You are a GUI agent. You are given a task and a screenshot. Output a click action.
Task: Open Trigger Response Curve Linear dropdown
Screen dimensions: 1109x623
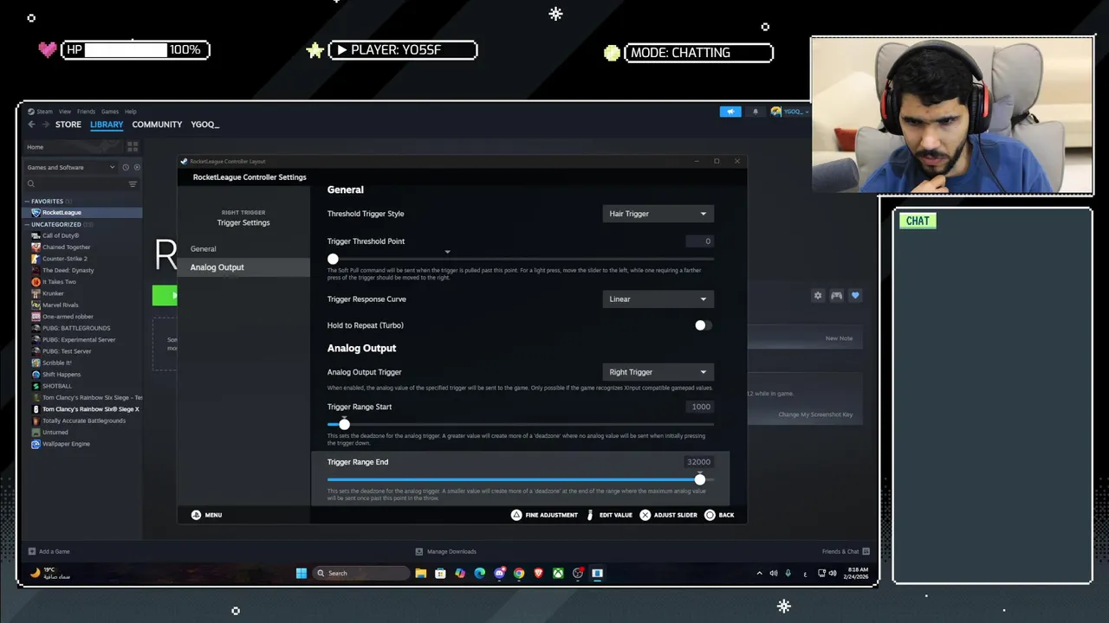point(658,299)
